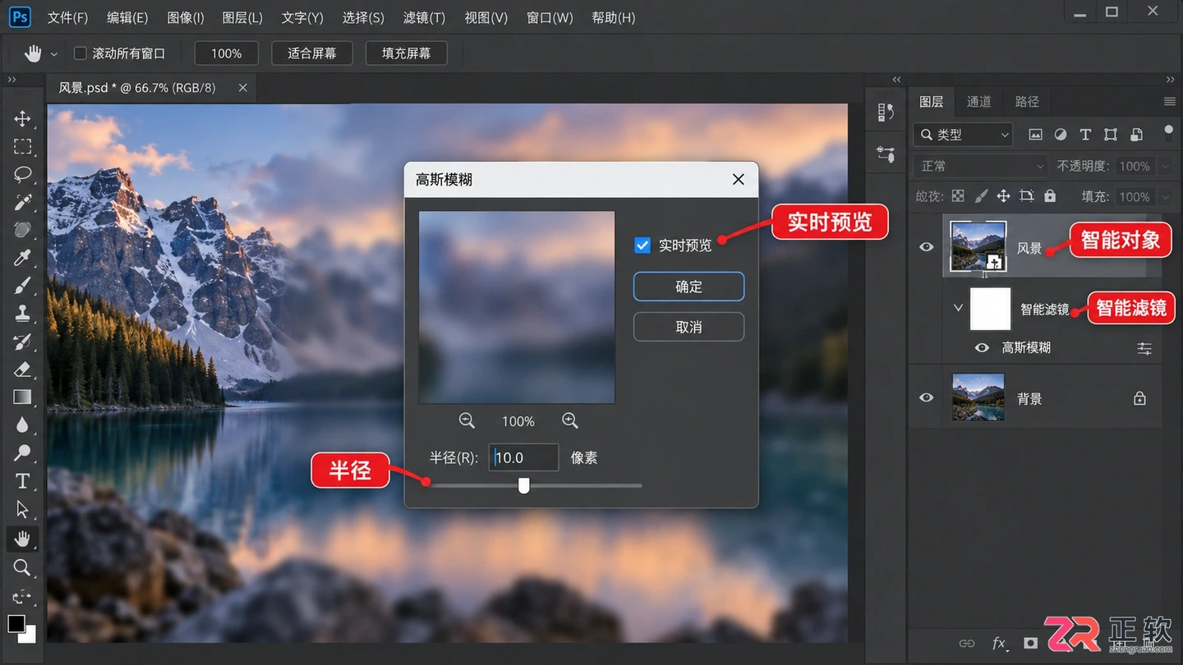Enable 滚动所有窗口 checkbox
Image resolution: width=1183 pixels, height=665 pixels.
tap(81, 53)
